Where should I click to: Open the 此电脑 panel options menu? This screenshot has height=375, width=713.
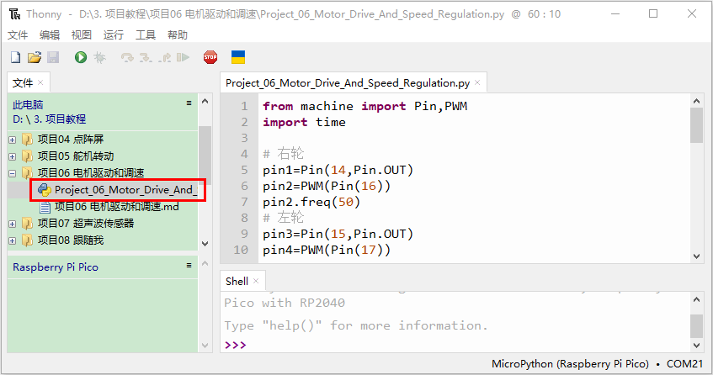click(189, 103)
